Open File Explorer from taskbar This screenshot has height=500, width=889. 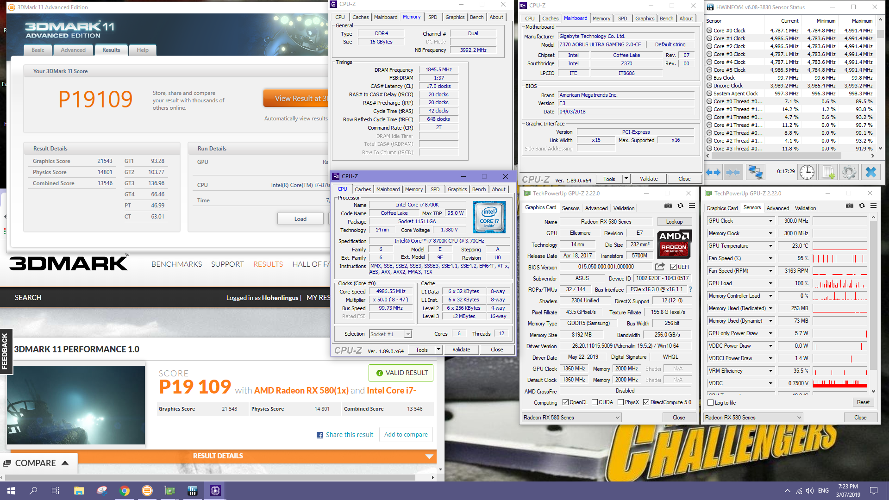point(79,491)
